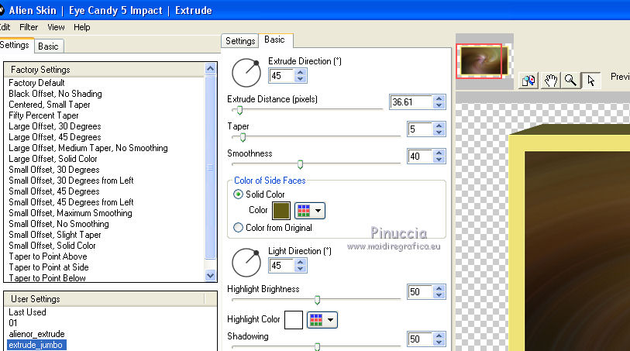
Task: Click the Shadowing value field
Action: click(x=420, y=339)
